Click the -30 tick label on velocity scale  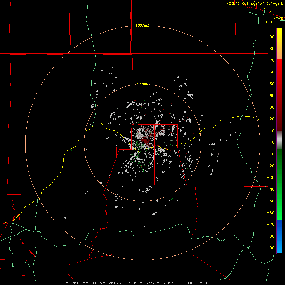271,177
